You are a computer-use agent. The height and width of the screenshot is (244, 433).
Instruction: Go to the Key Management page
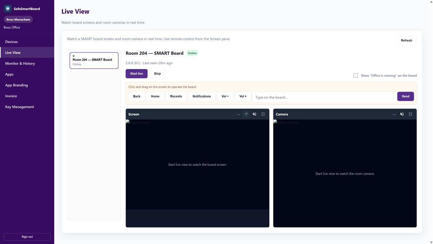pyautogui.click(x=27, y=107)
